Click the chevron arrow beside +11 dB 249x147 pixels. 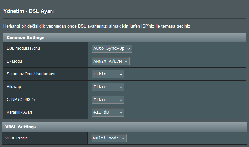(x=121, y=113)
